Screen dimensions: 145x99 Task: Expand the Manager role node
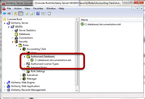click(20, 79)
